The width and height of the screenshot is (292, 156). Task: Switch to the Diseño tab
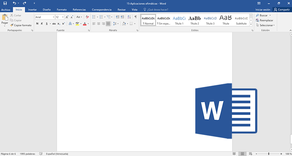point(47,10)
